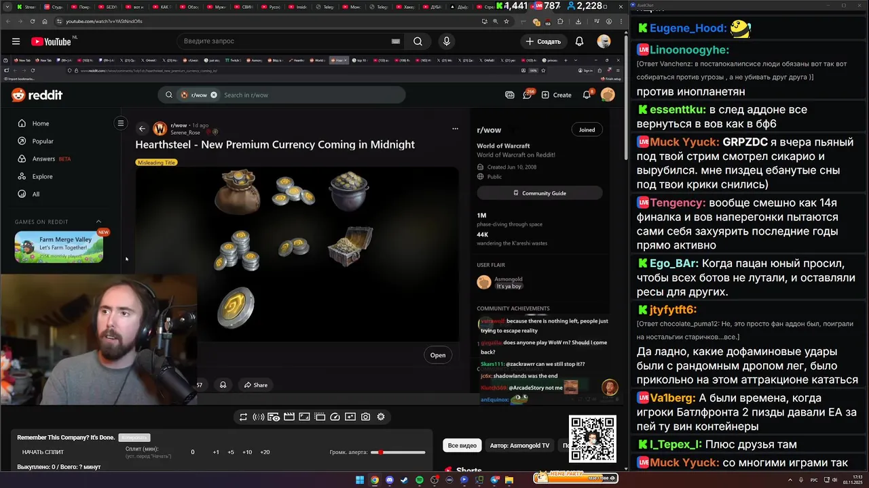Open Discord from the taskbar

coord(390,480)
